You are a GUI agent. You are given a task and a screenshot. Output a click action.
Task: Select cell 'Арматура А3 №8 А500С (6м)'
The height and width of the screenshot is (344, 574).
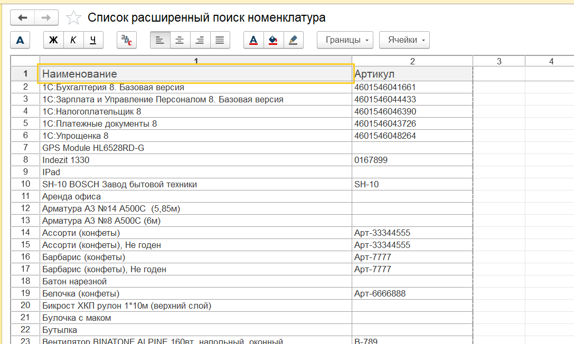click(x=196, y=221)
